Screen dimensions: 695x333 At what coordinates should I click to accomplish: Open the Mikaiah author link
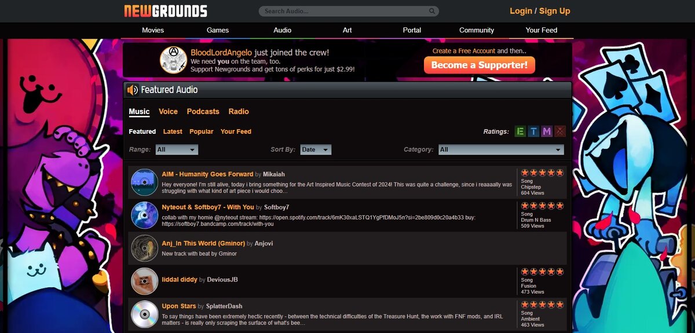[274, 174]
